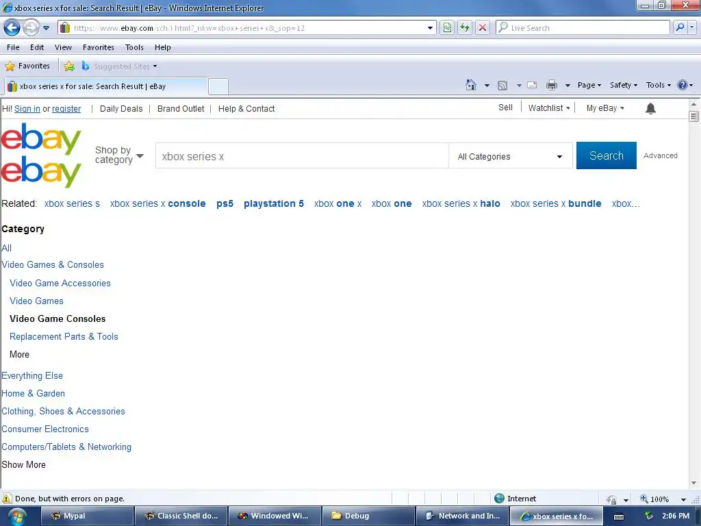Expand the Shop by category menu

119,155
